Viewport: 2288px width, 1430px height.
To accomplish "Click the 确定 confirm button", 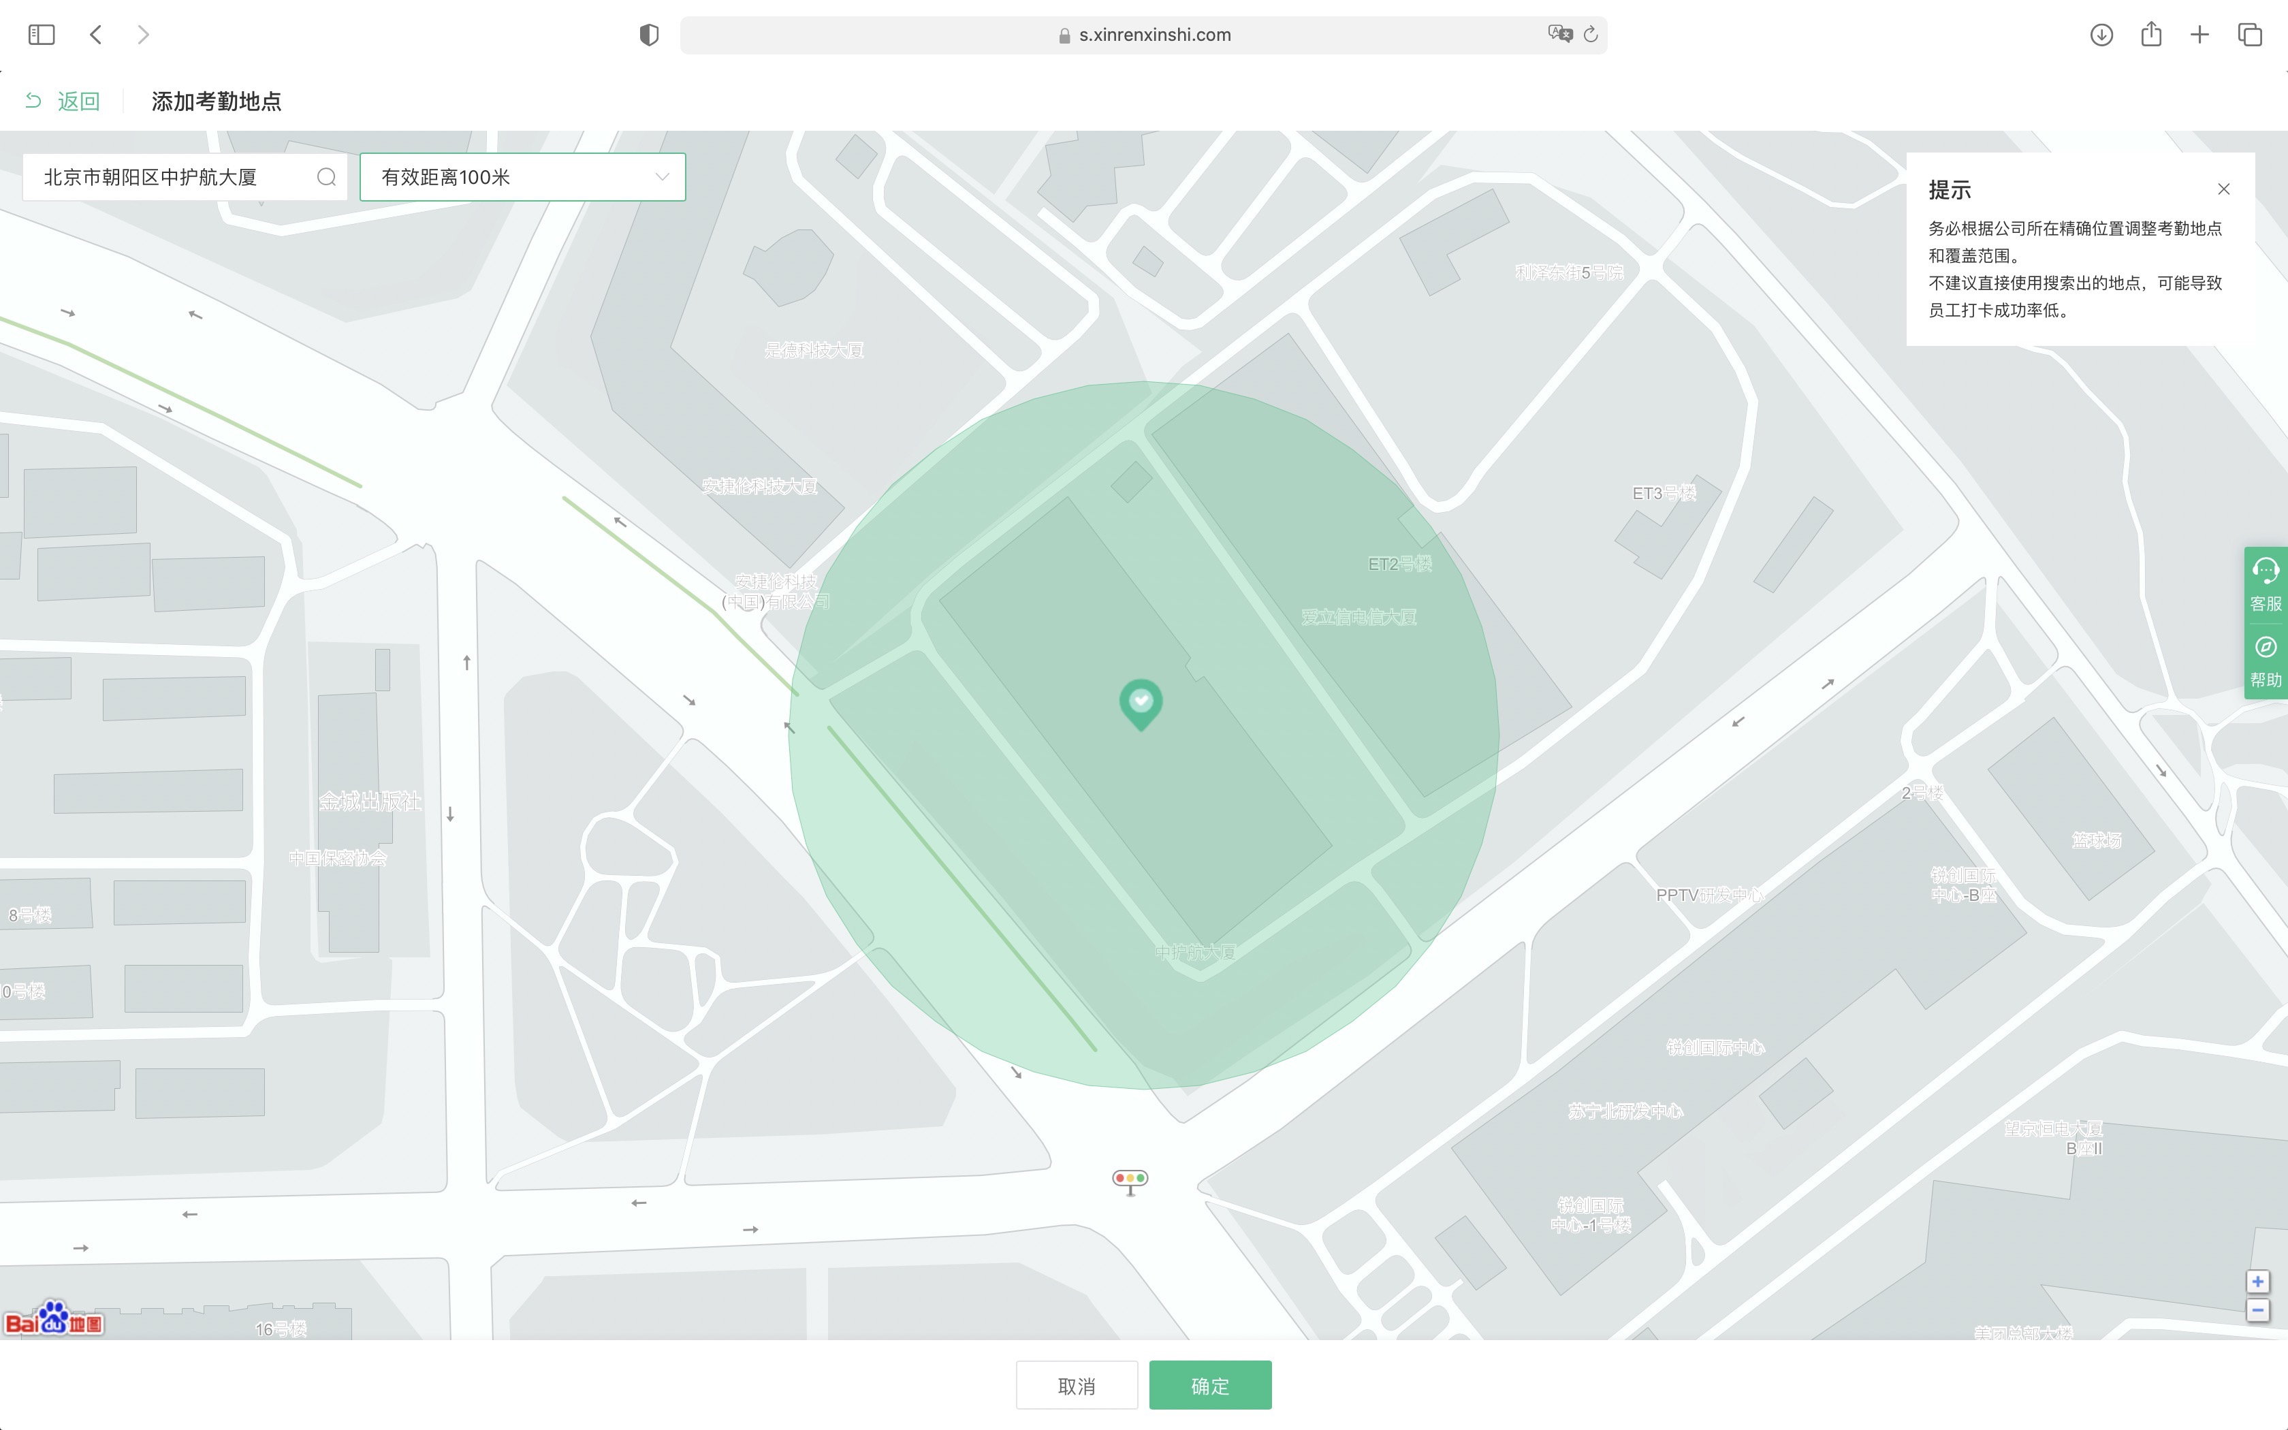I will [1209, 1386].
